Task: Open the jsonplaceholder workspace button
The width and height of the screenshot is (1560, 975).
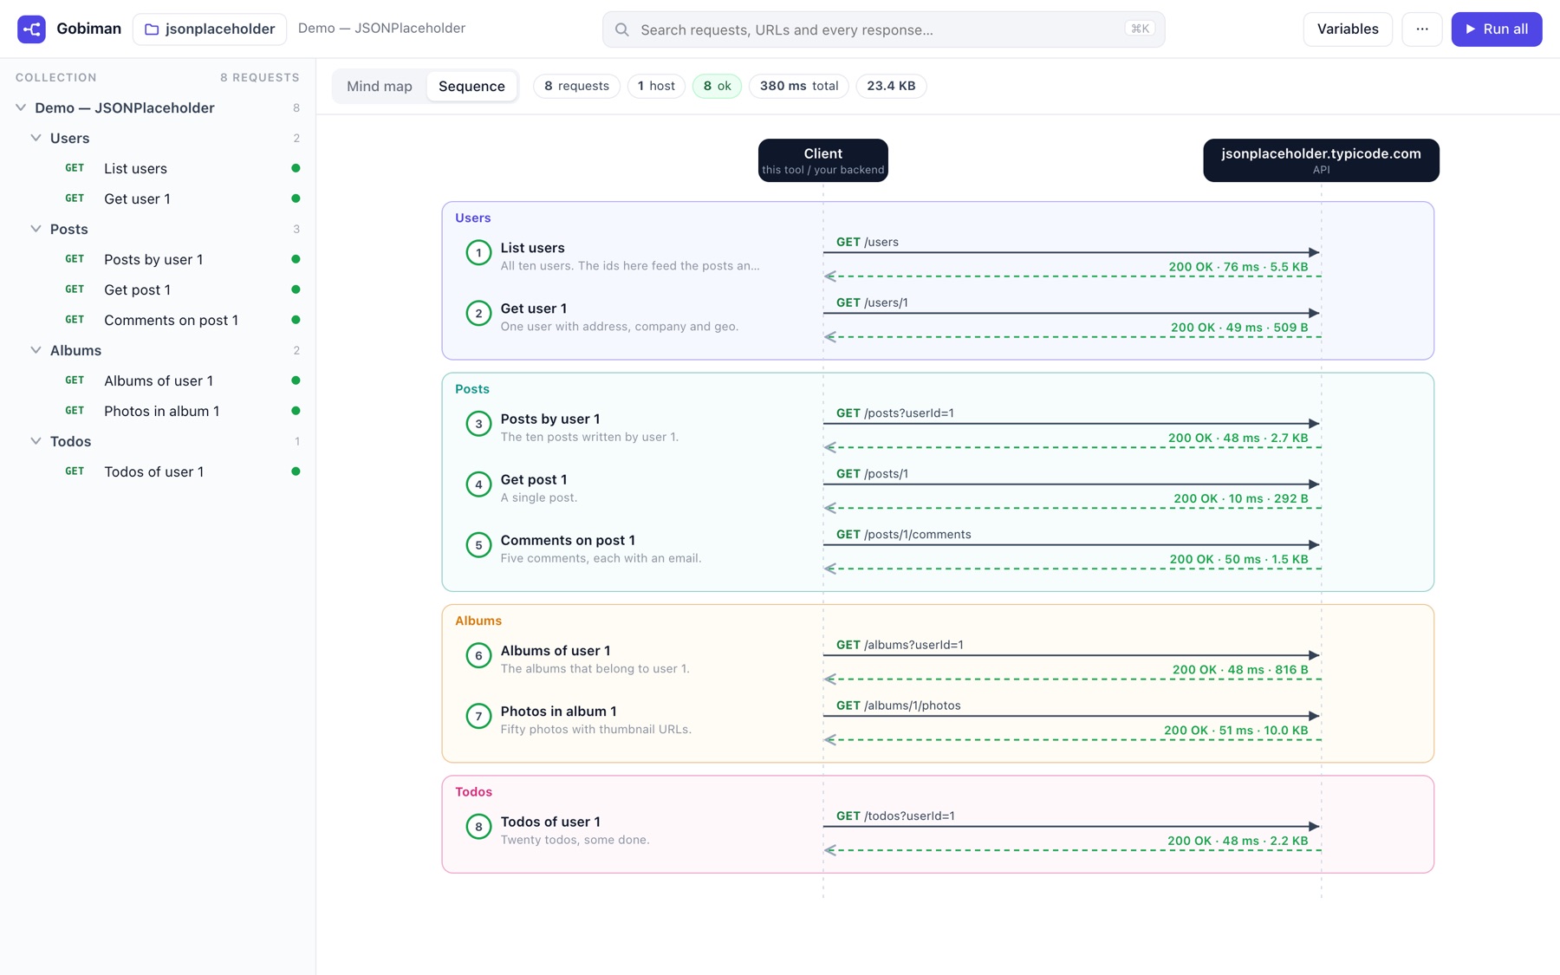Action: point(210,29)
